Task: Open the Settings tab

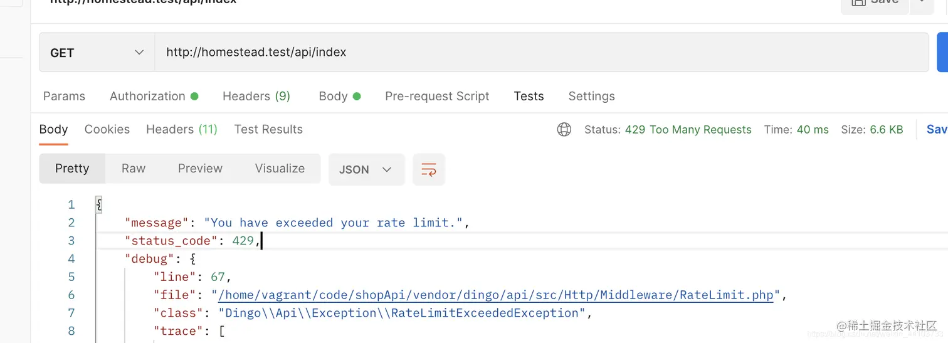Action: [591, 96]
